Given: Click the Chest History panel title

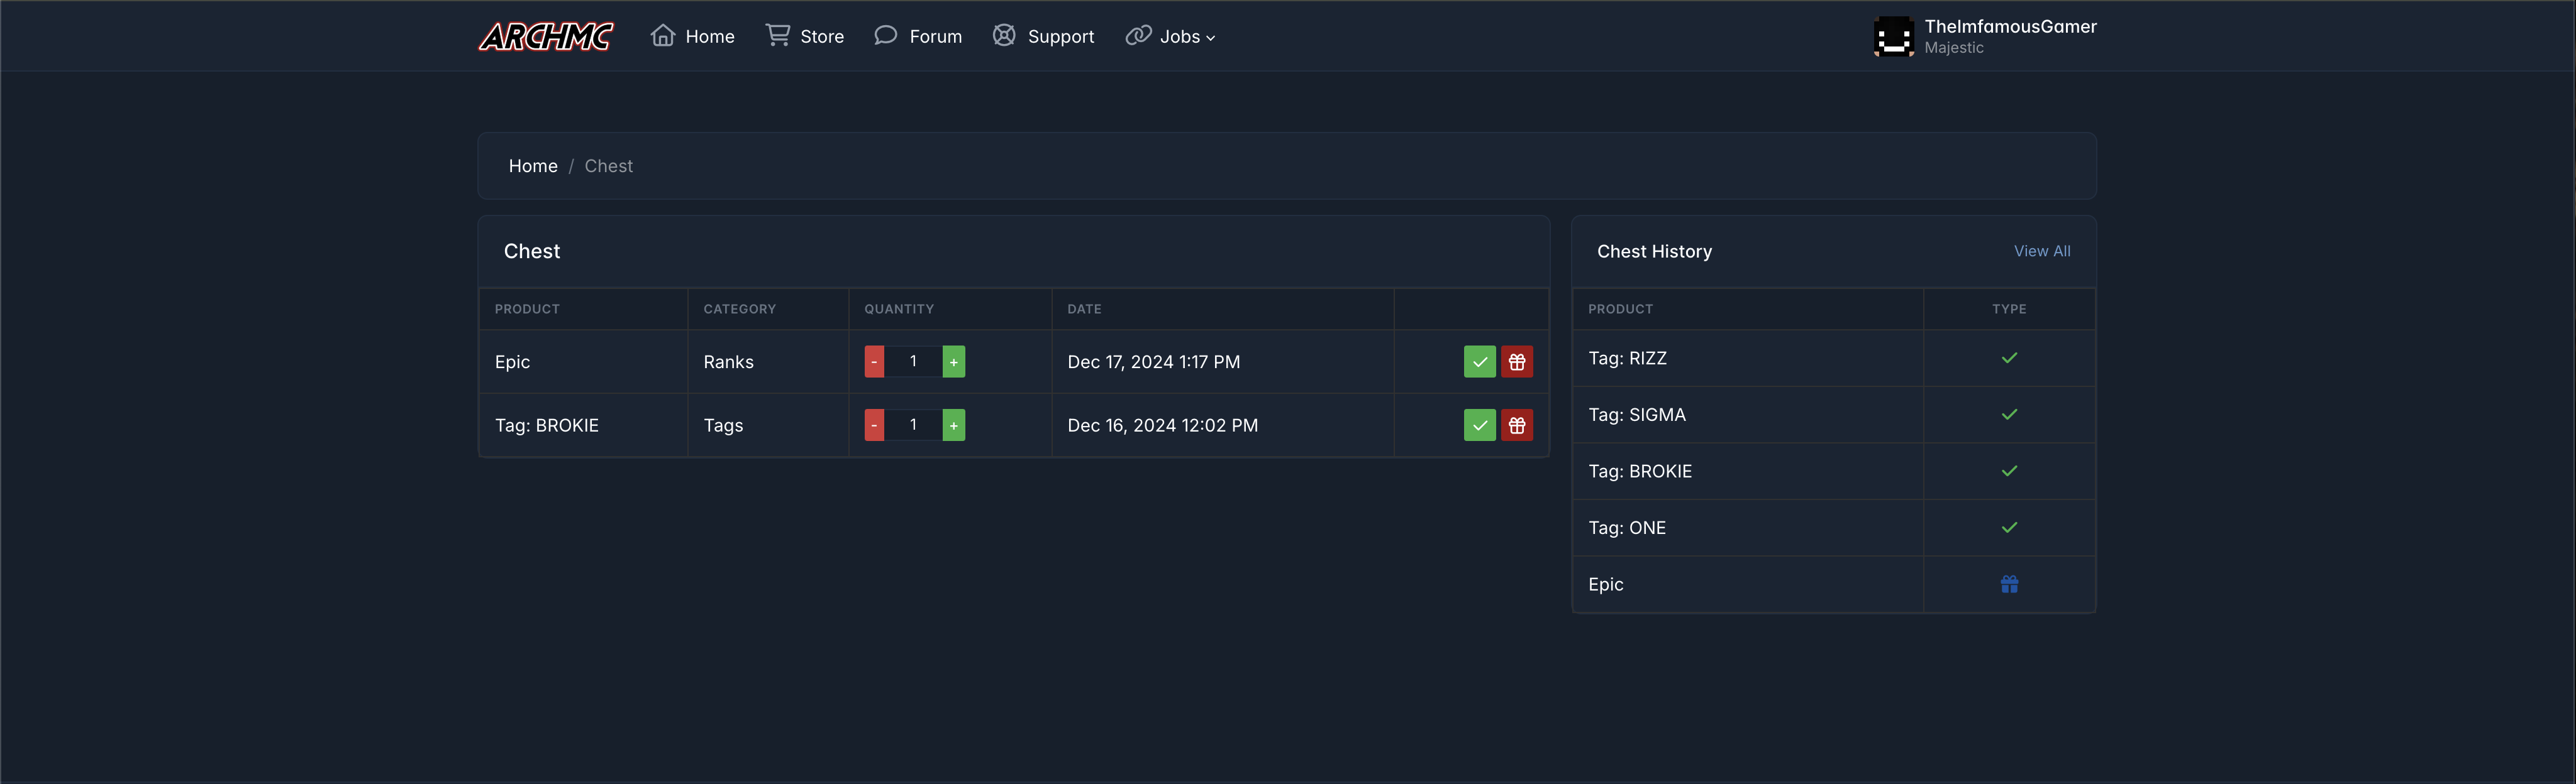Looking at the screenshot, I should pos(1654,251).
